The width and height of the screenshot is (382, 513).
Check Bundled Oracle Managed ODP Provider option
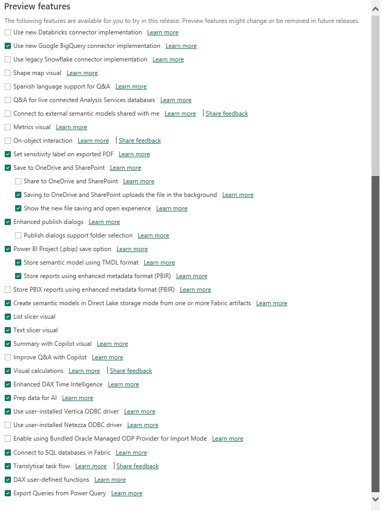pyautogui.click(x=8, y=439)
